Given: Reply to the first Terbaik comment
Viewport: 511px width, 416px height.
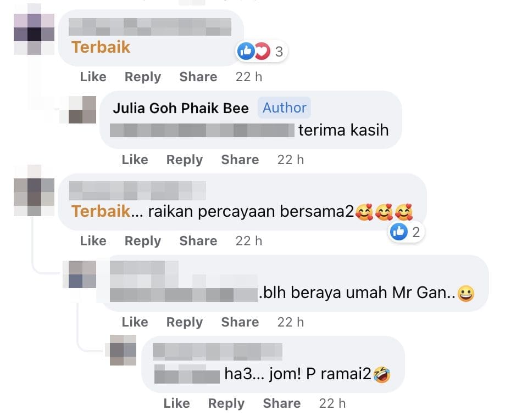Looking at the screenshot, I should pyautogui.click(x=143, y=77).
